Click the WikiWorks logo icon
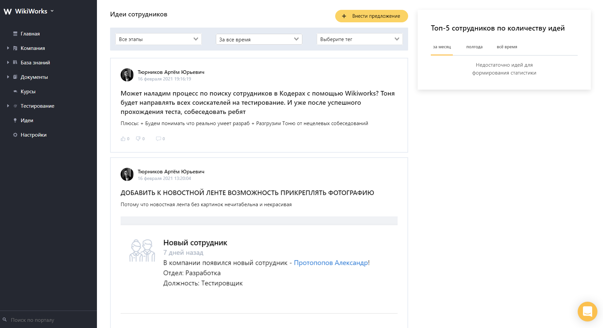The height and width of the screenshot is (328, 603). point(8,11)
